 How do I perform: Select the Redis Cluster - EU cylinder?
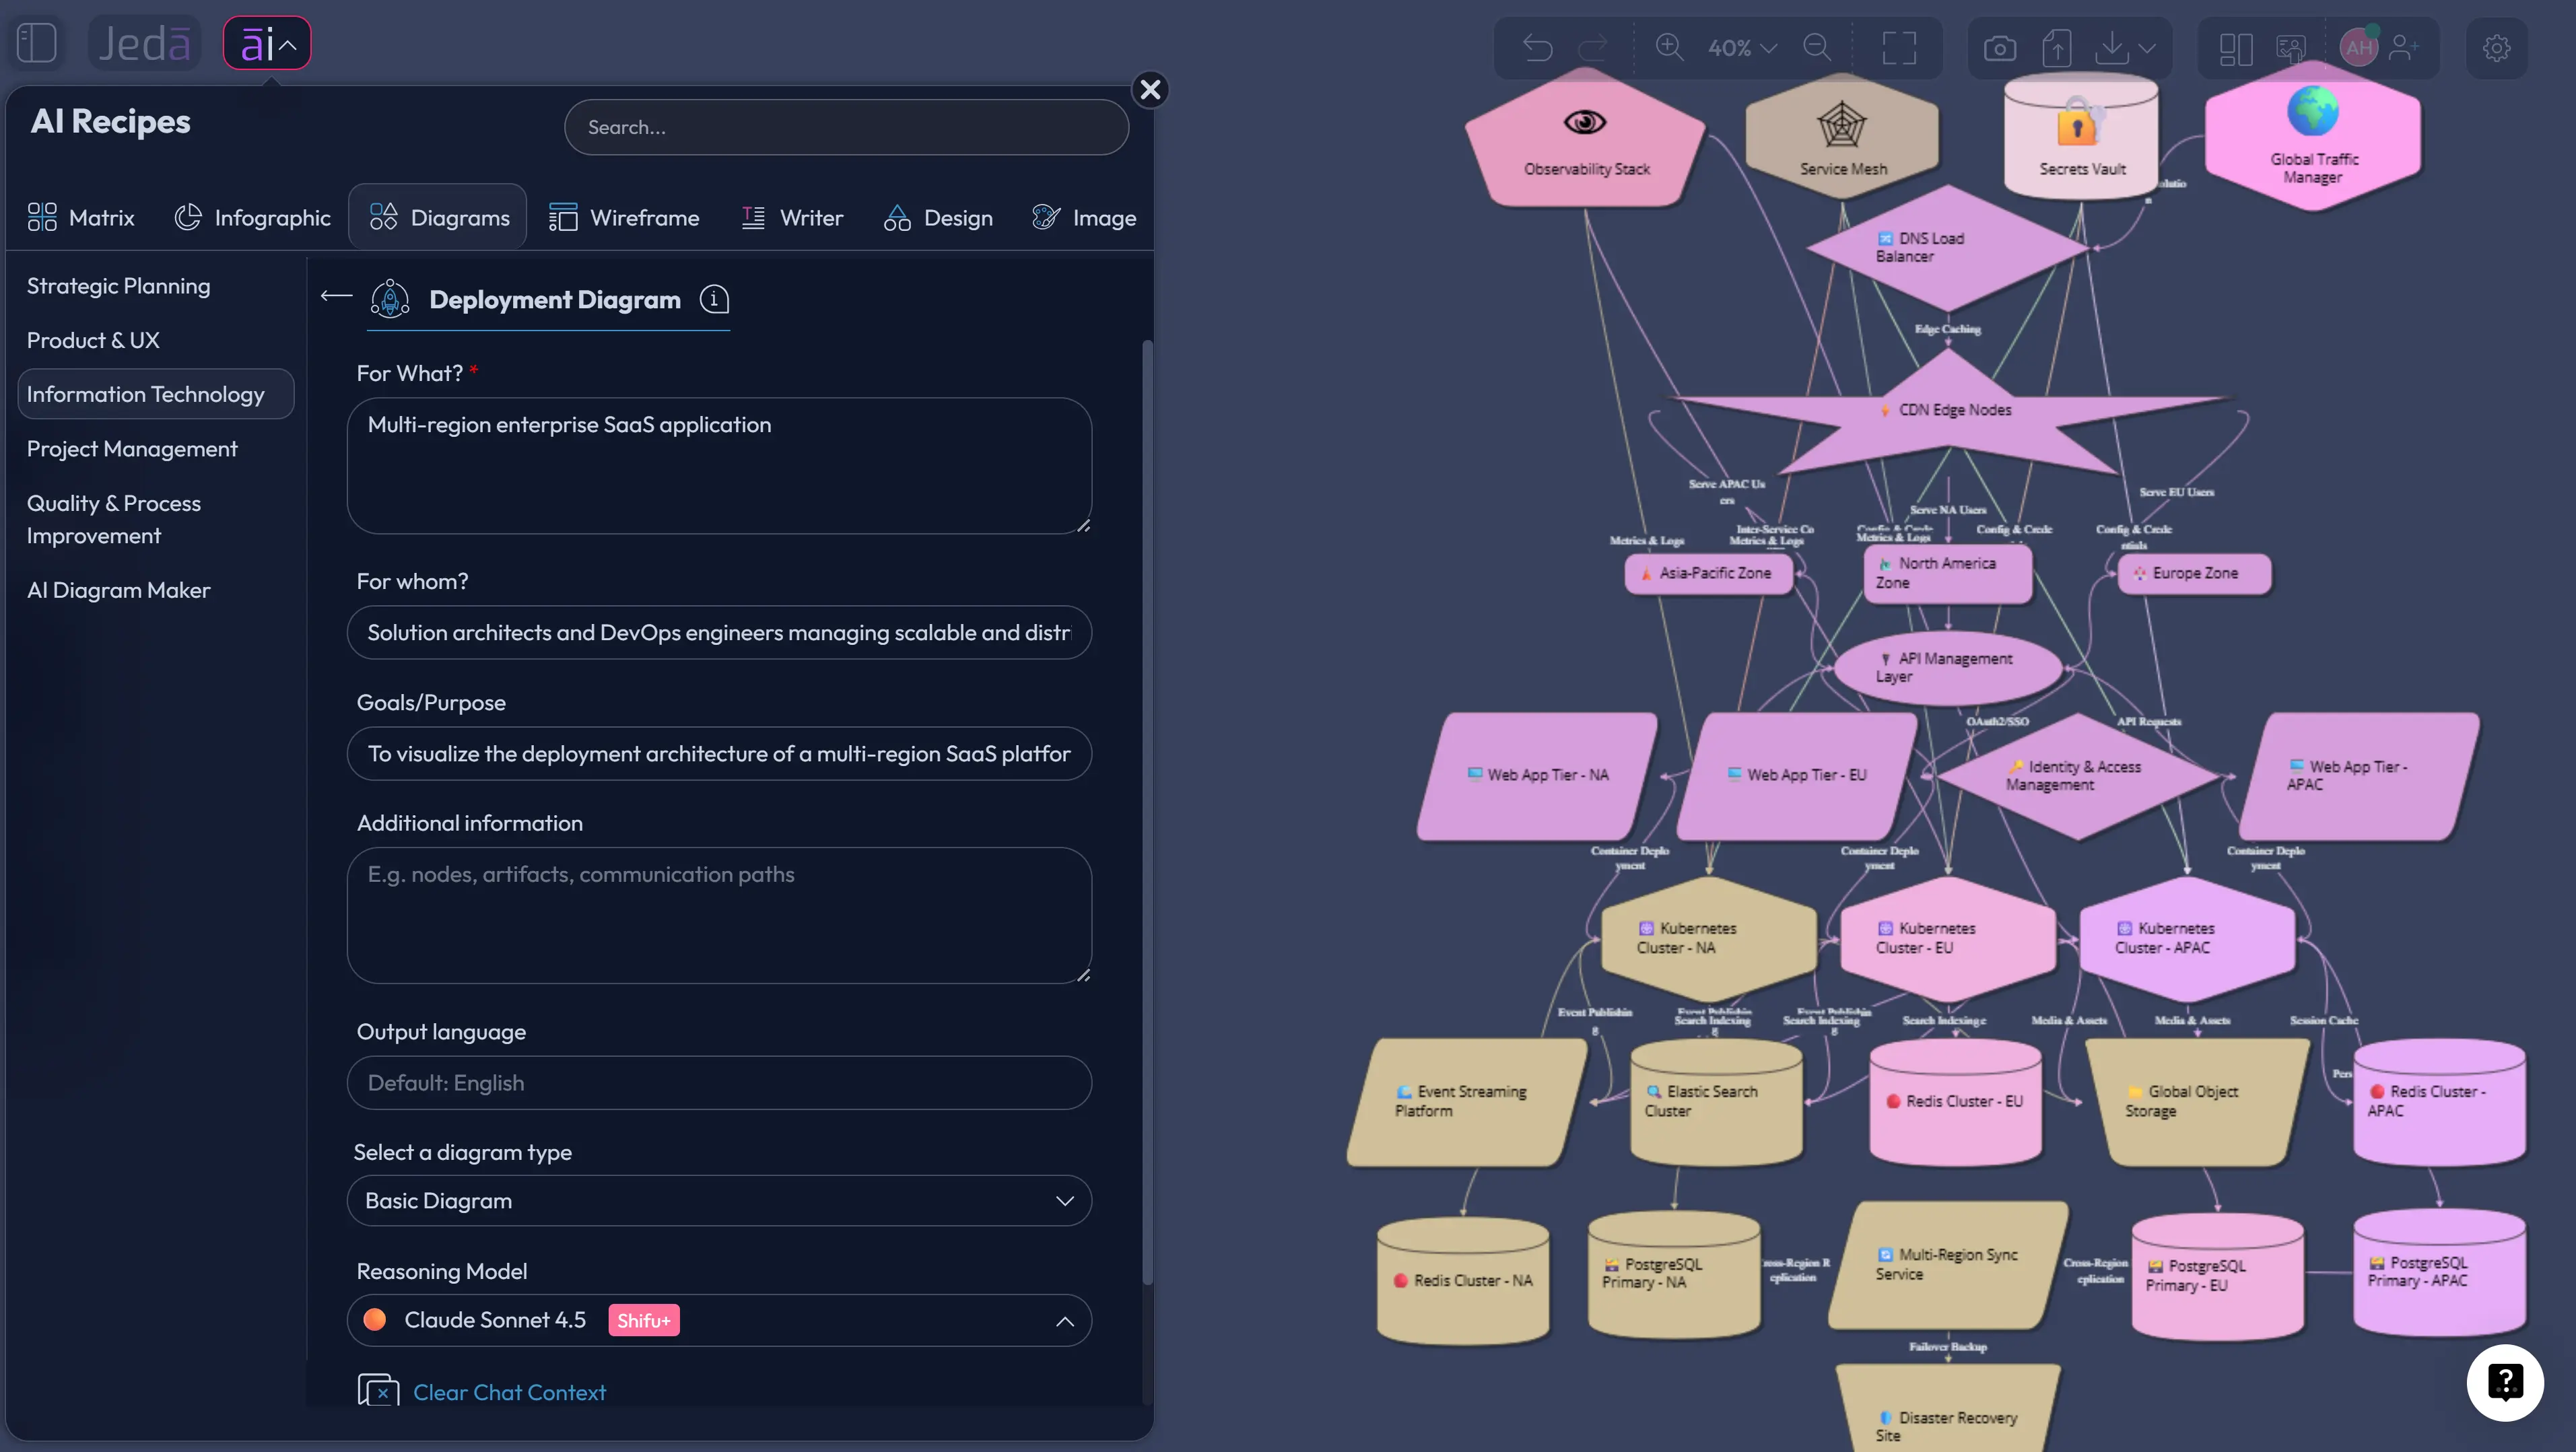pyautogui.click(x=1955, y=1101)
